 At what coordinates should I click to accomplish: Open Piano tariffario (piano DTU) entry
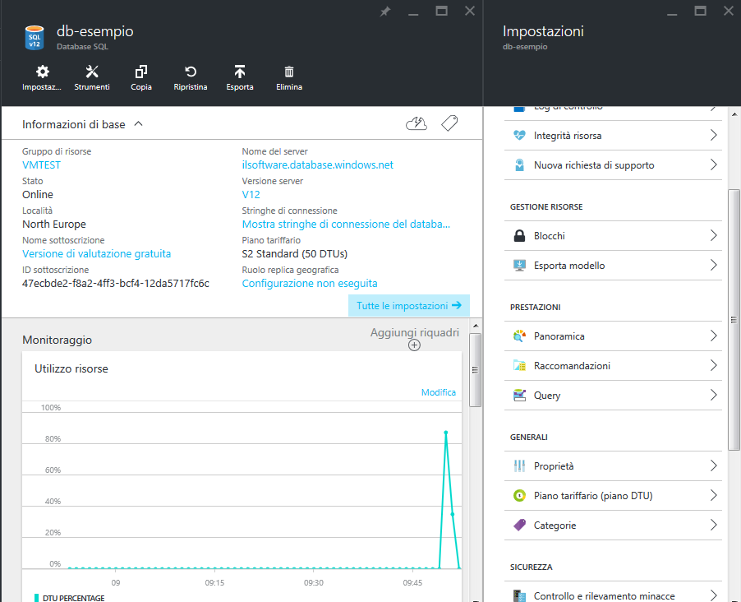click(613, 496)
